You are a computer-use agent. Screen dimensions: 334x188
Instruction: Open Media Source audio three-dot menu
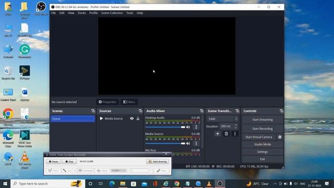(196, 144)
